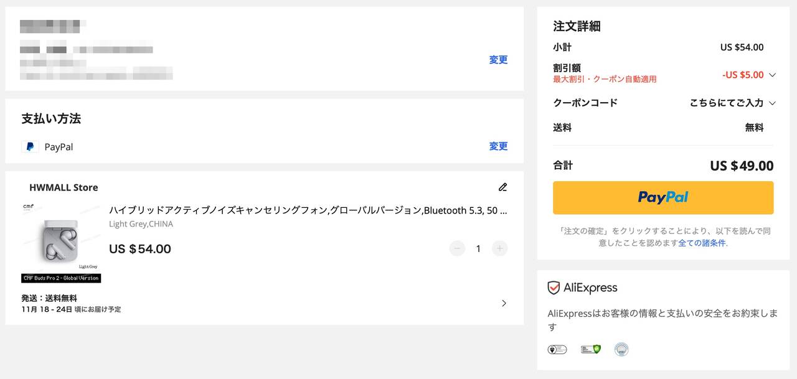Click the Light Grey,CHINA variant text
This screenshot has height=379, width=797.
(141, 224)
